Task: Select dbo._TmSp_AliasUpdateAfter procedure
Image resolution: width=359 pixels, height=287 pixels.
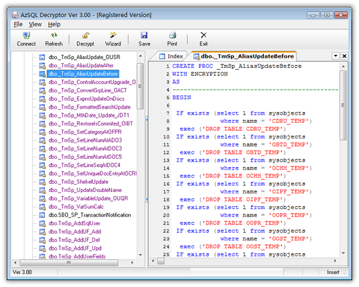Action: (x=81, y=66)
